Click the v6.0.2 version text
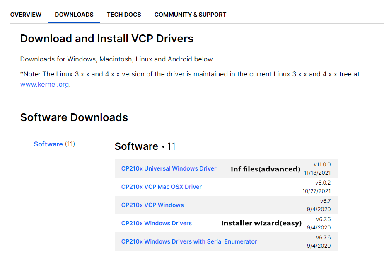The image size is (384, 256). pos(323,183)
